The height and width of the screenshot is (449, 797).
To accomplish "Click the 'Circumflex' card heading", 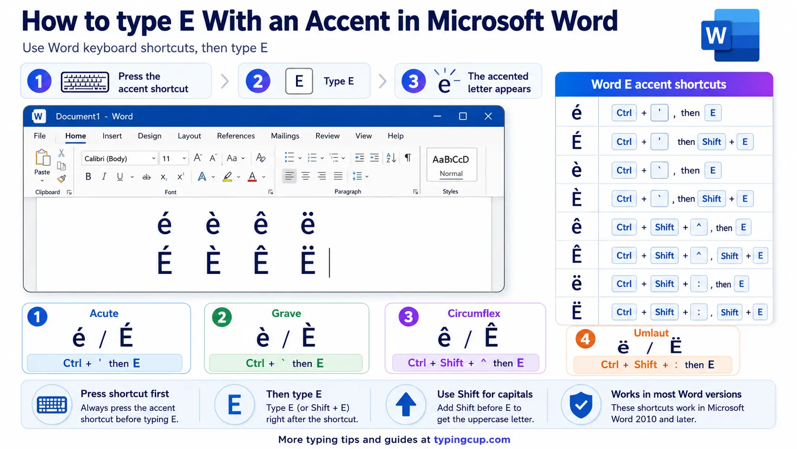I will 474,313.
